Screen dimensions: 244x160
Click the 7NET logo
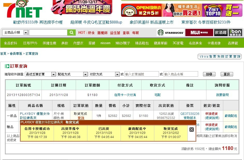point(23,9)
